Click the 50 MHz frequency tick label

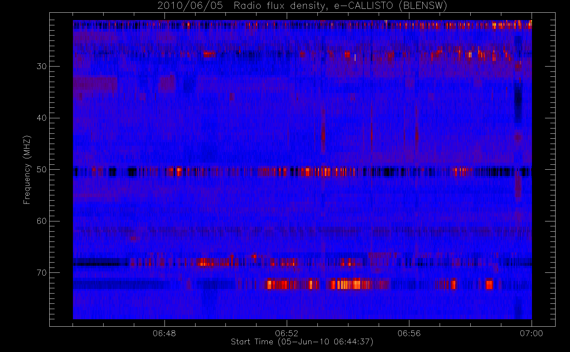coord(42,170)
